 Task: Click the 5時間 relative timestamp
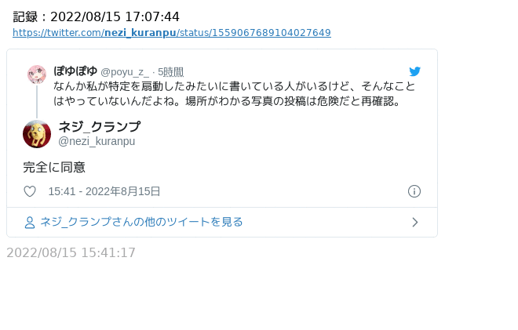coord(170,72)
